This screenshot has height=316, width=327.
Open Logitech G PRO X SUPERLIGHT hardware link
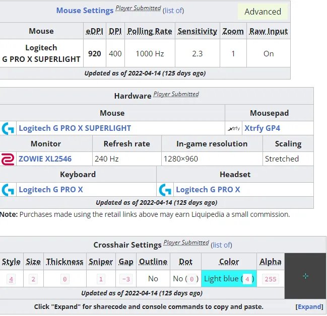(x=75, y=128)
